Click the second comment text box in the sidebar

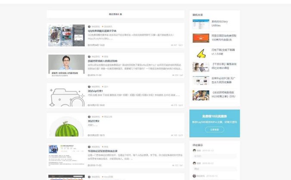[x=214, y=169]
